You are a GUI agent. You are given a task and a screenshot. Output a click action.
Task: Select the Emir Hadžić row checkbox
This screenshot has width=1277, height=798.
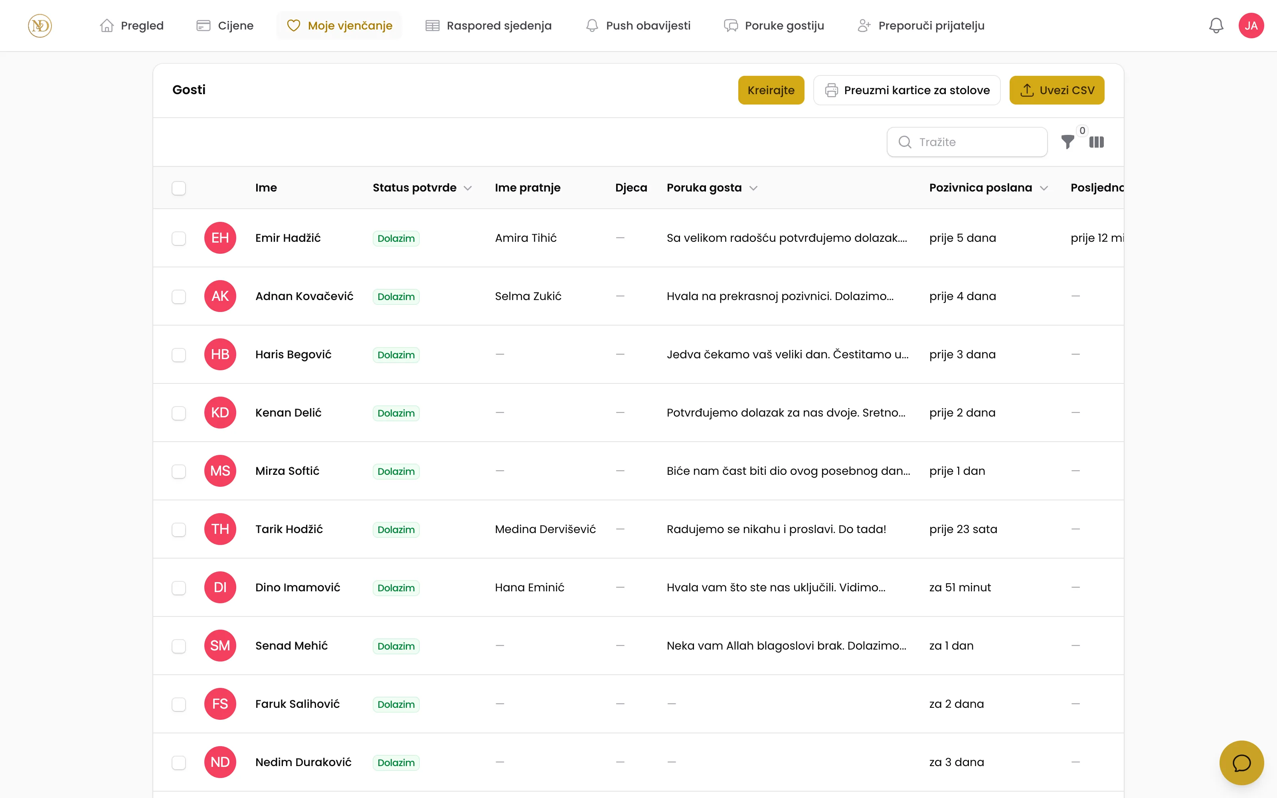point(179,239)
